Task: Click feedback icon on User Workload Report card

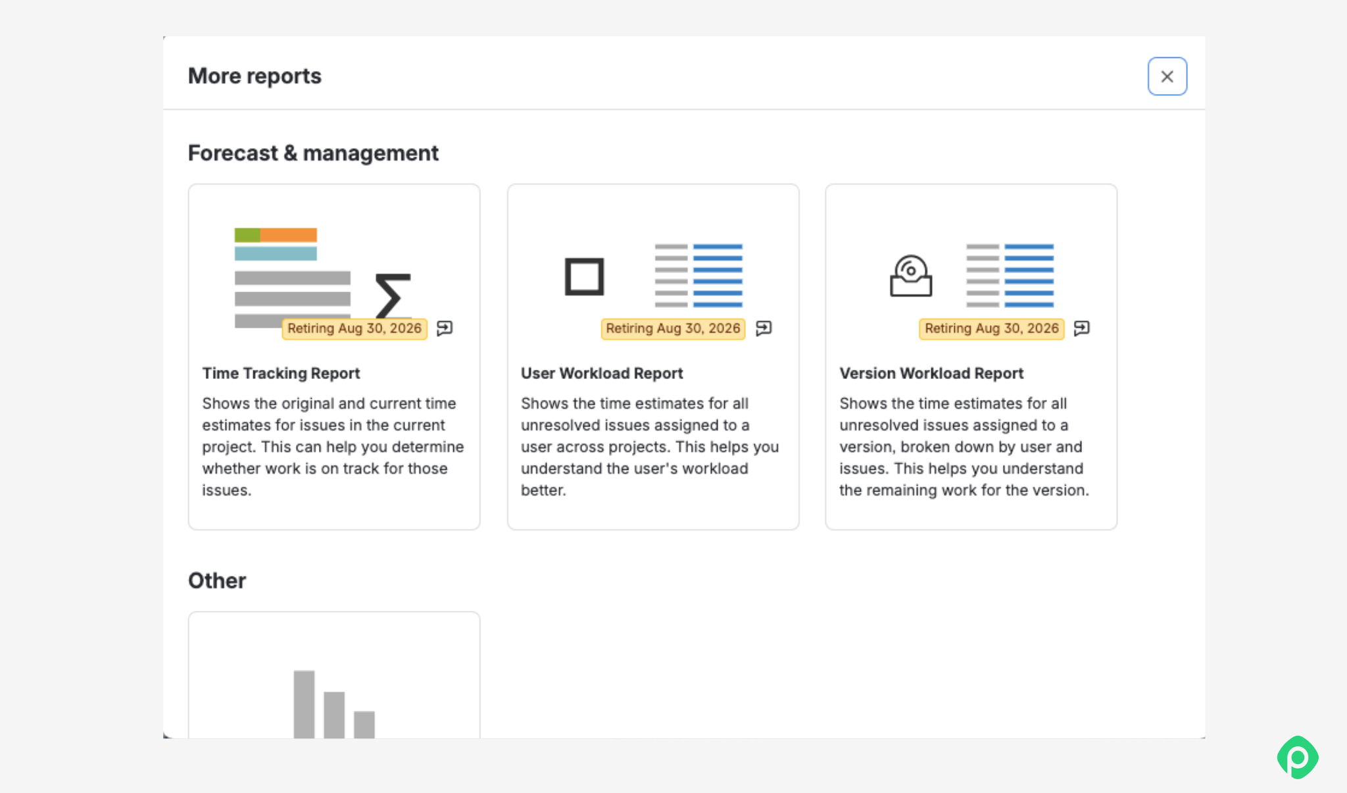Action: (764, 328)
